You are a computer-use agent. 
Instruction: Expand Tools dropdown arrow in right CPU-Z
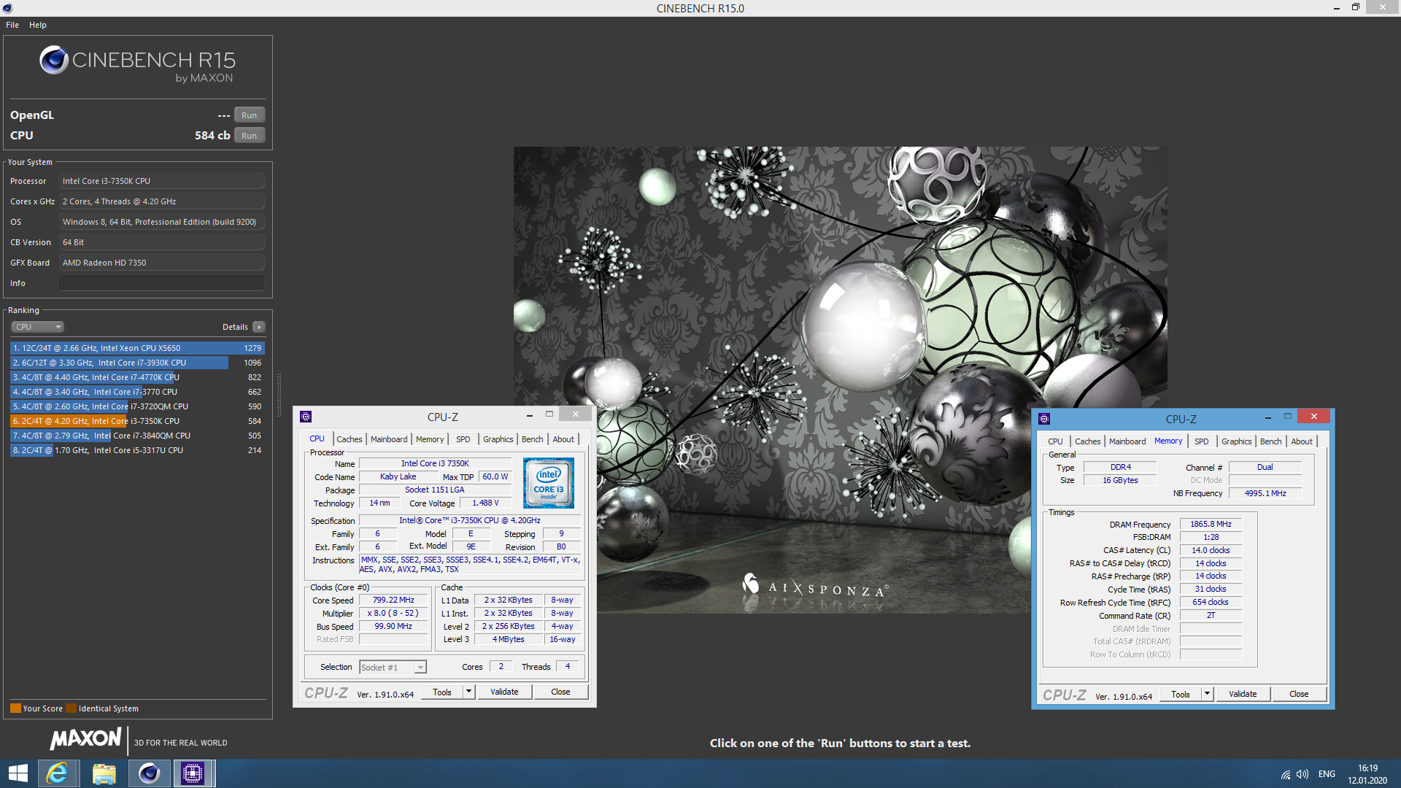point(1208,695)
